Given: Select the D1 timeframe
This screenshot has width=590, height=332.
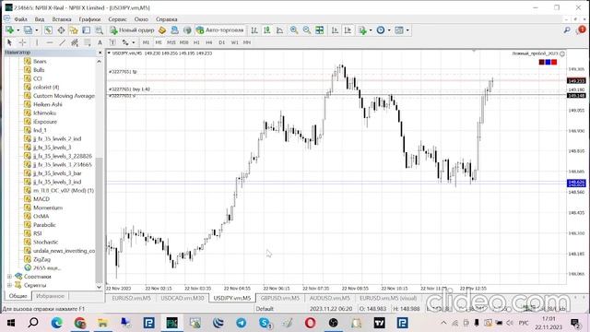Looking at the screenshot, I should pos(221,42).
